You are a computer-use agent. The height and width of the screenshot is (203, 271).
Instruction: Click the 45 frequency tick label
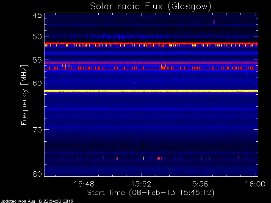37,15
